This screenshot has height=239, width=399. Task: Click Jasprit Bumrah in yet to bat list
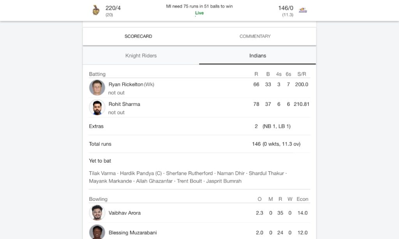[224, 181]
